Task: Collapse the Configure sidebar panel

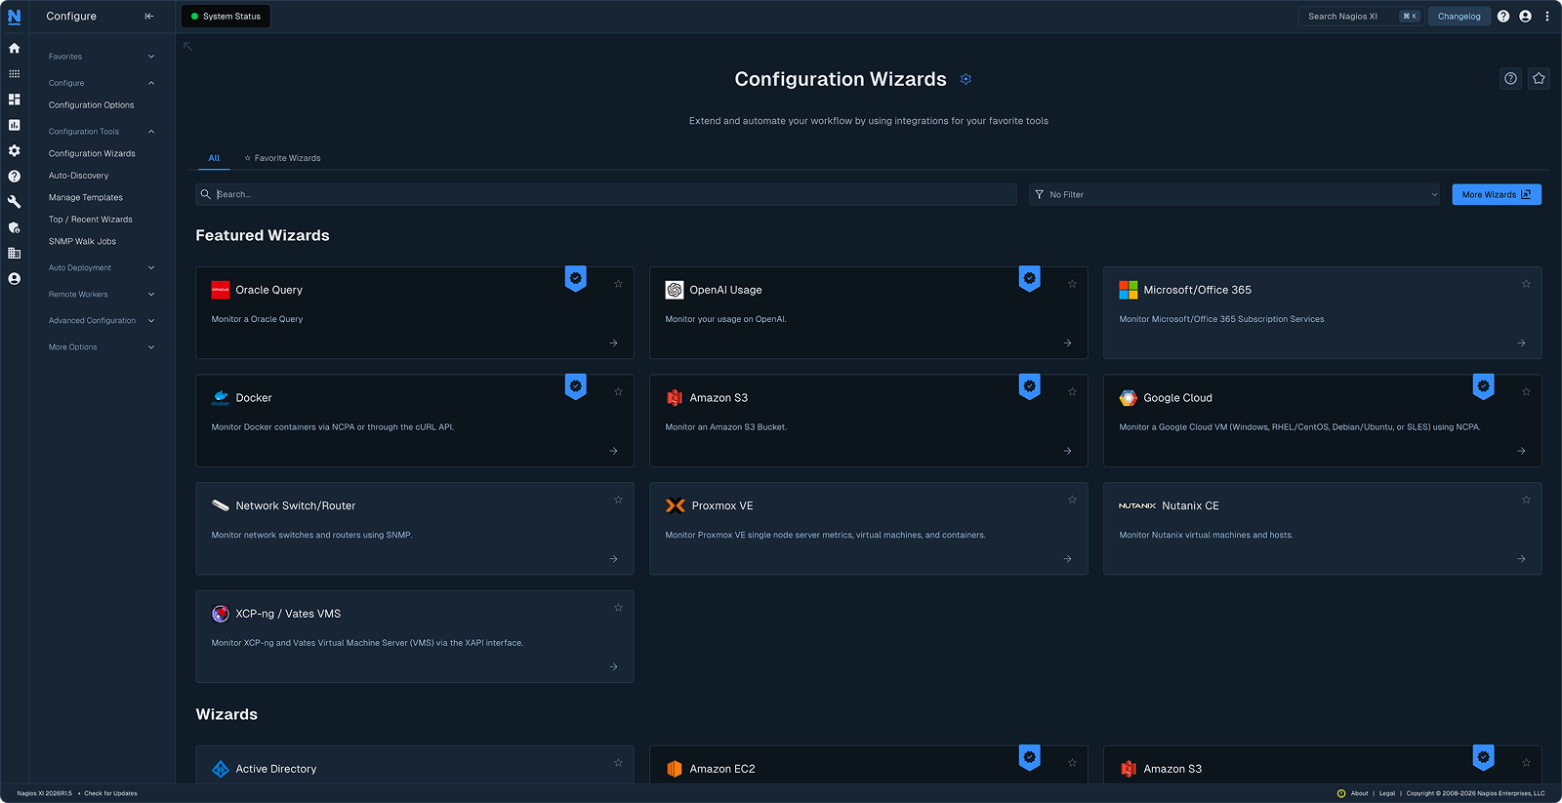Action: tap(149, 17)
